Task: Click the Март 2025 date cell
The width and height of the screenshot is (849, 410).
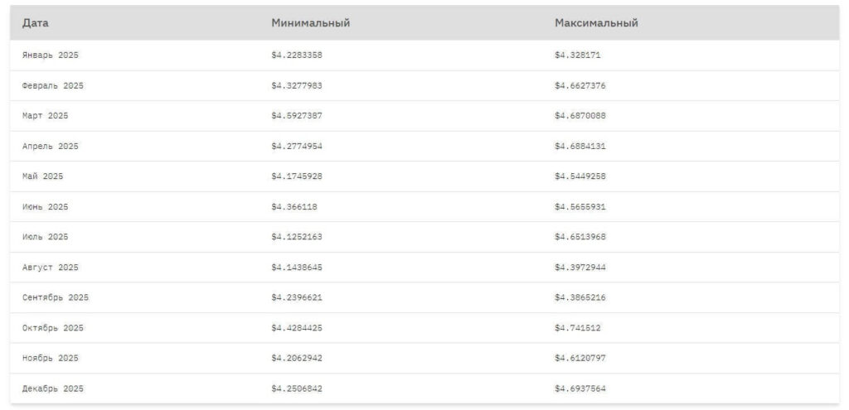Action: 45,116
